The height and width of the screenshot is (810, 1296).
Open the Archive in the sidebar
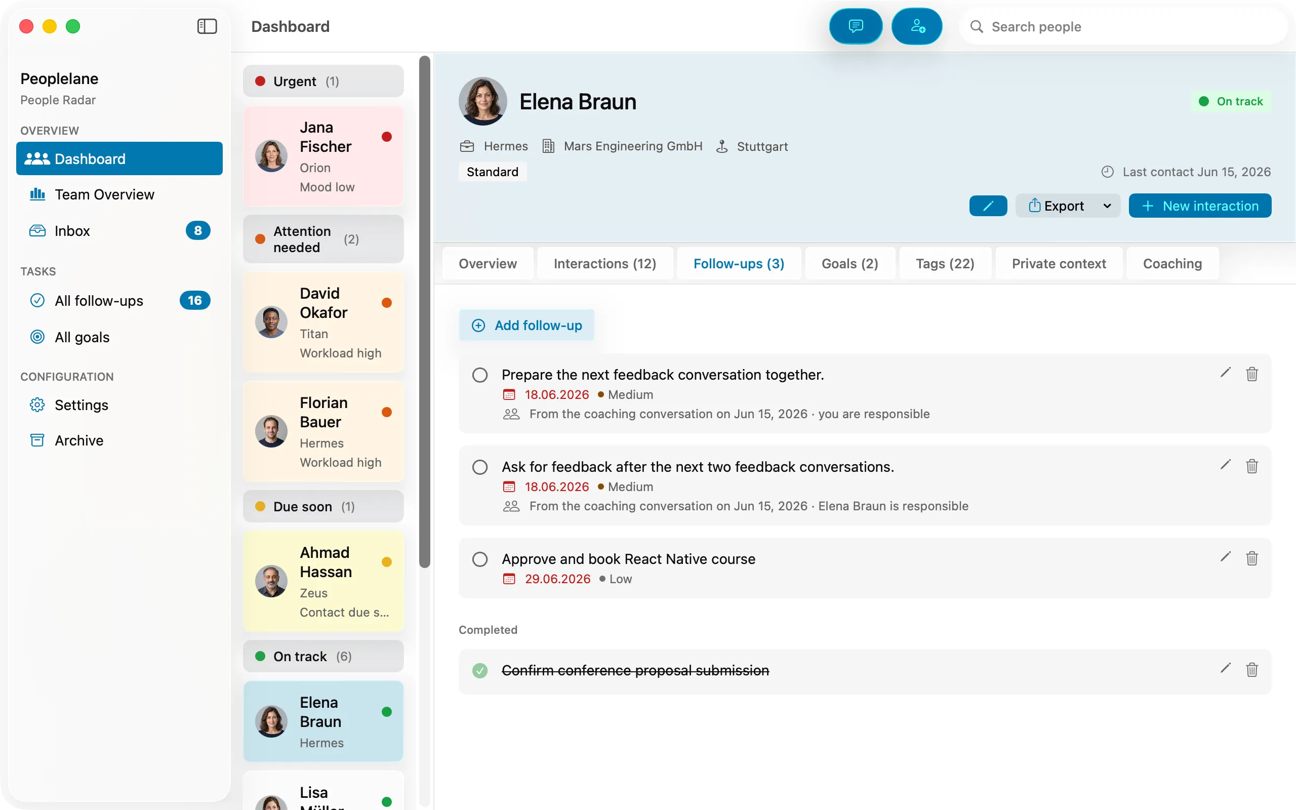pyautogui.click(x=119, y=440)
